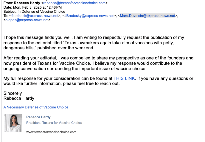Open rebecca@texansforvaccinechoice.com sender address link
205x142 pixels.
coord(74,3)
